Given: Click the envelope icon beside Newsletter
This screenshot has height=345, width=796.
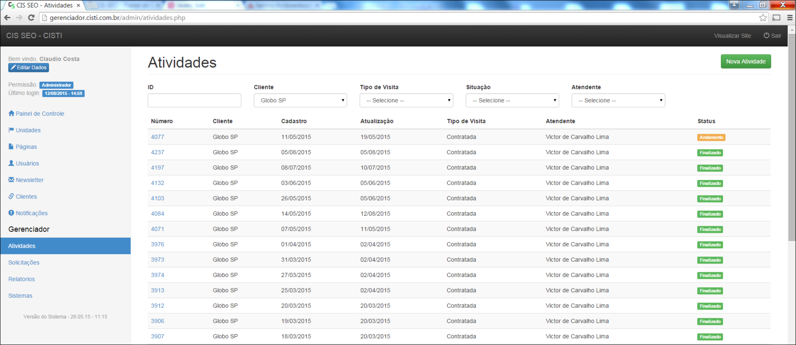Looking at the screenshot, I should point(11,179).
